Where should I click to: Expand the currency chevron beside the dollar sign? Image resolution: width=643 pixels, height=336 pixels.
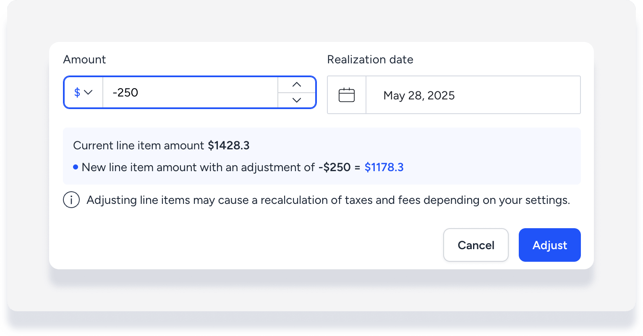[x=88, y=93]
